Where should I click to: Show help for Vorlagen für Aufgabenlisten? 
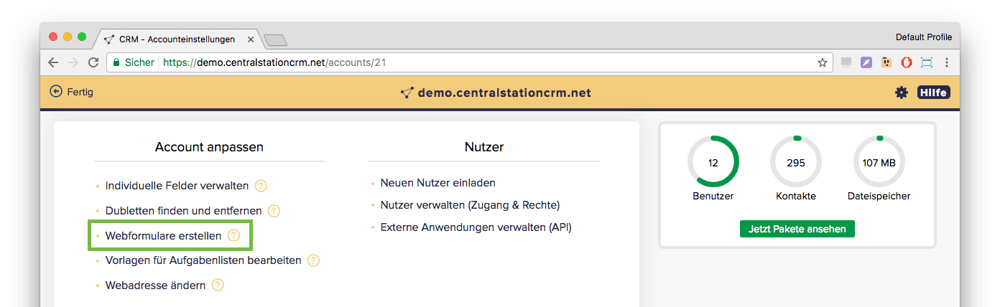[x=313, y=260]
